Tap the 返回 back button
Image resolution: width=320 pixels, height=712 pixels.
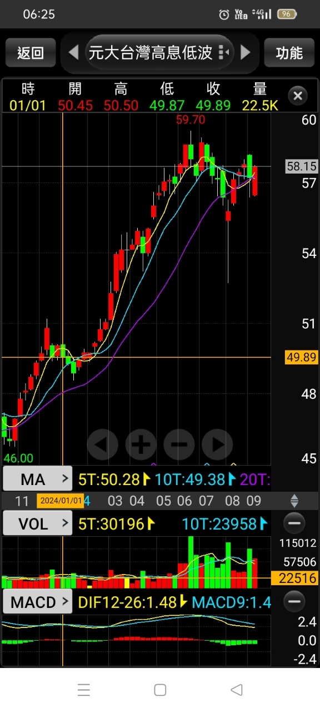point(31,53)
